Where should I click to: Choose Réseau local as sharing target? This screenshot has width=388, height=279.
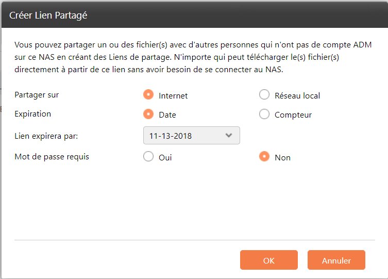264,95
